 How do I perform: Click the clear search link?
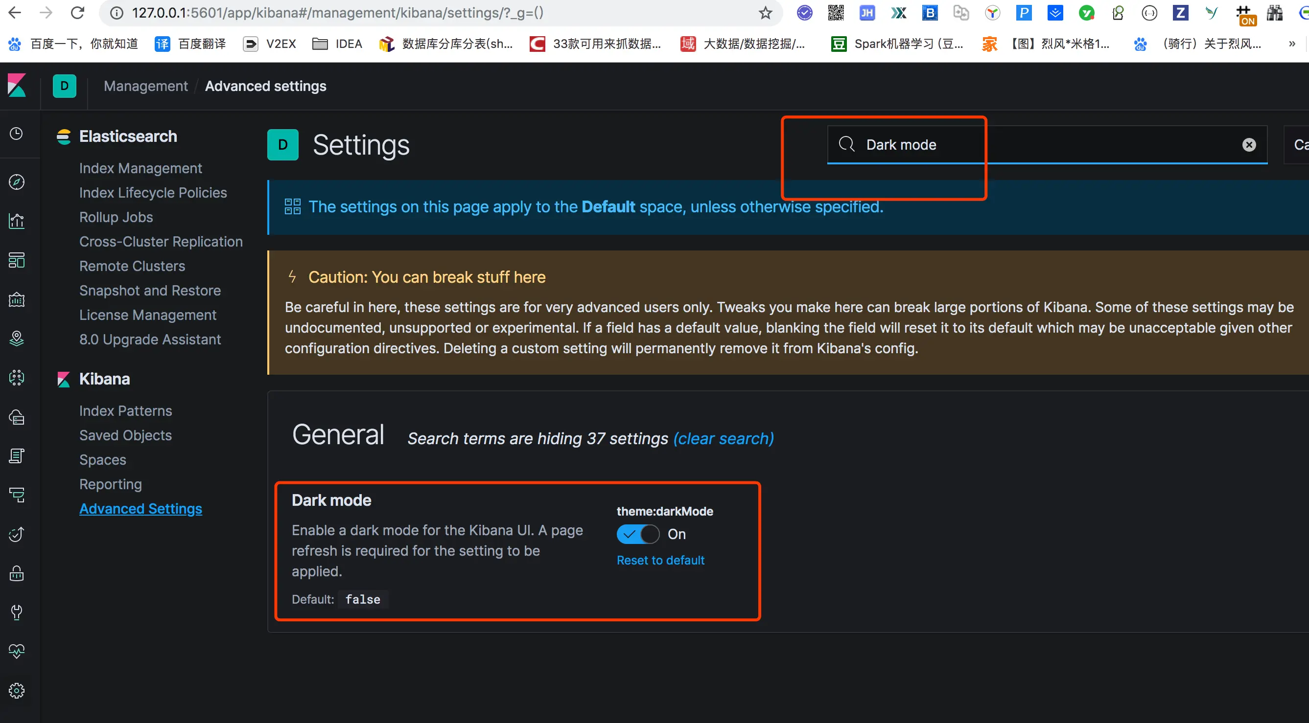tap(723, 438)
